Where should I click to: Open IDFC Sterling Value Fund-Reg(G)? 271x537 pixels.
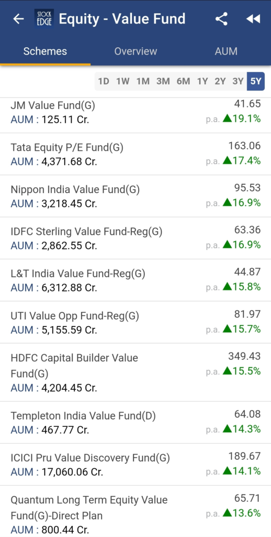pos(135,239)
